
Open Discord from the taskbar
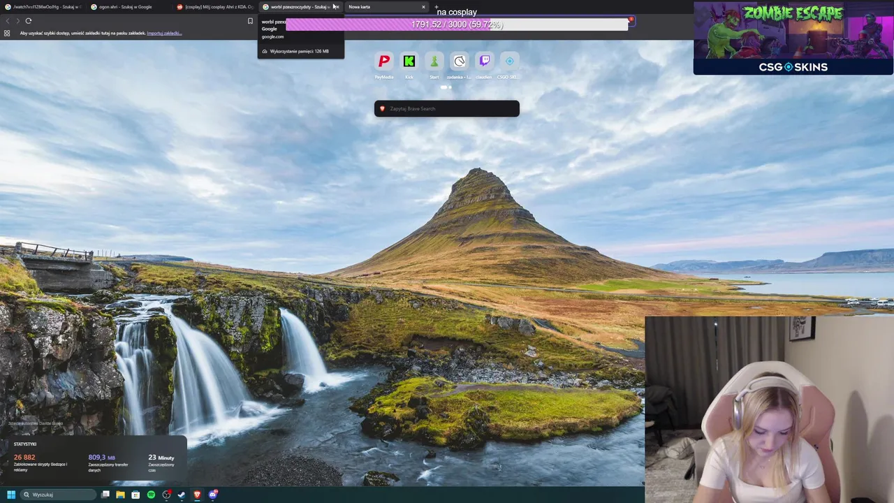[x=213, y=495]
